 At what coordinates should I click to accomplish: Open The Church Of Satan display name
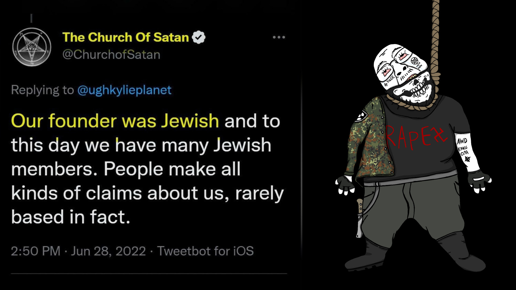(126, 37)
